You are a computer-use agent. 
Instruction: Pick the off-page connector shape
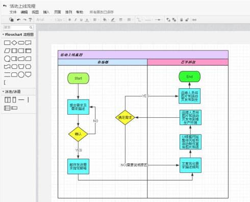click(x=28, y=74)
